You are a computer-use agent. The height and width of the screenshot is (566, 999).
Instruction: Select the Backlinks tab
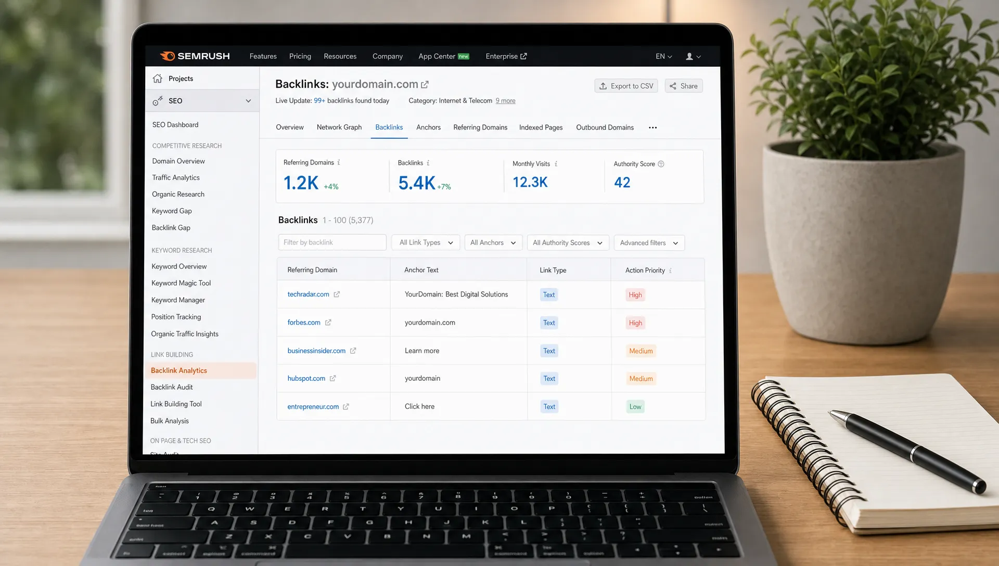click(x=389, y=127)
